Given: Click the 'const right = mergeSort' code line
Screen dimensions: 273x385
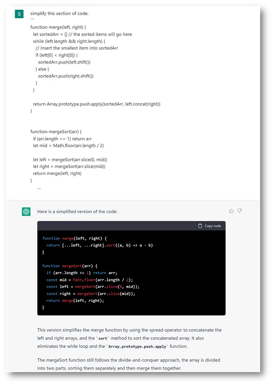Looking at the screenshot, I should pos(91,294).
